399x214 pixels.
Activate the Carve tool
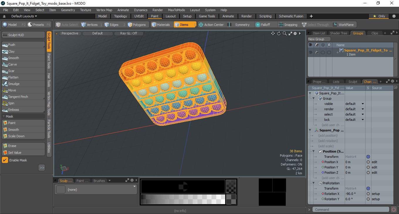coord(23,64)
